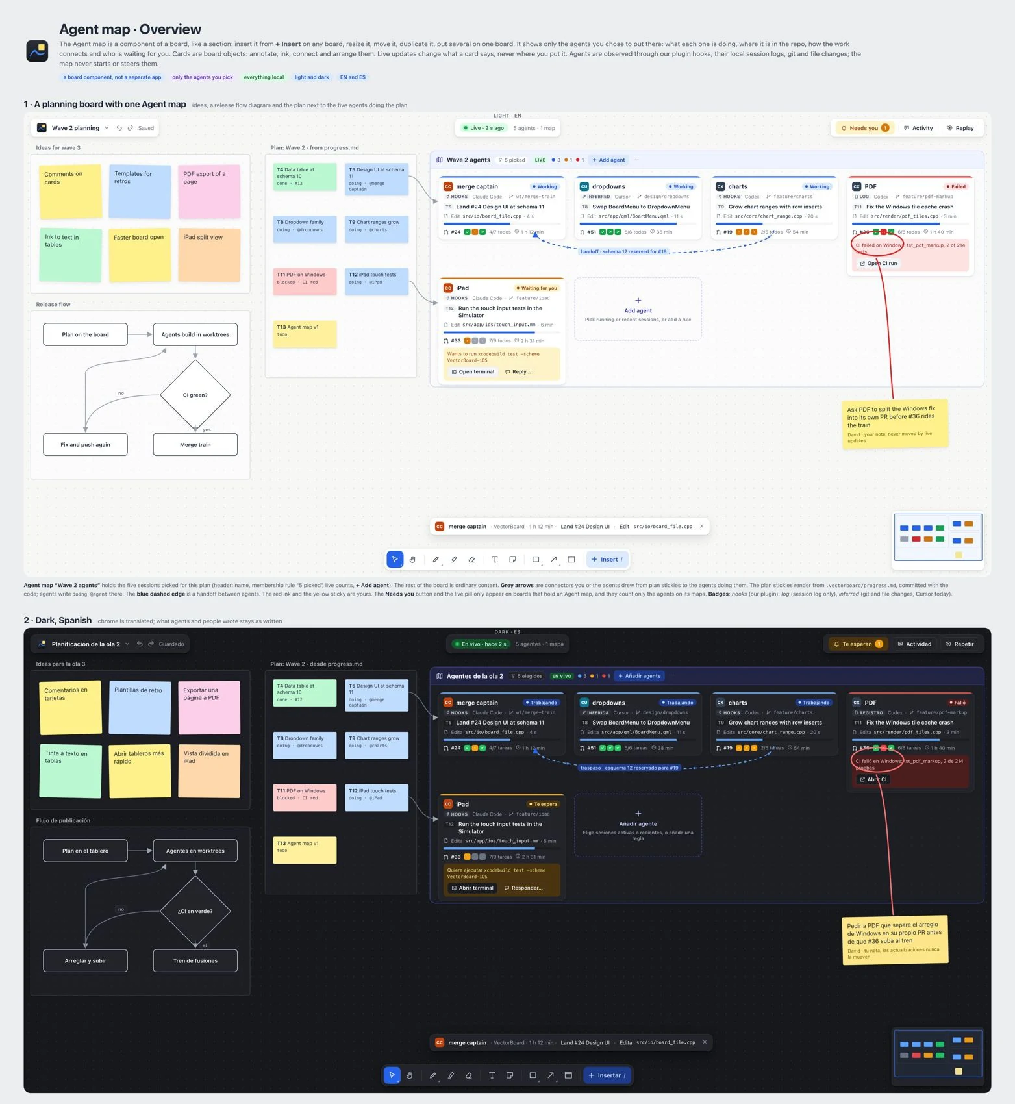
Task: Click Añadir agente in the dark map header
Action: pos(640,676)
